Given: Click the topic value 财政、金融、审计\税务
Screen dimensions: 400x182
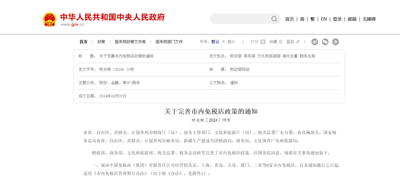Looking at the screenshot, I should pyautogui.click(x=120, y=83).
